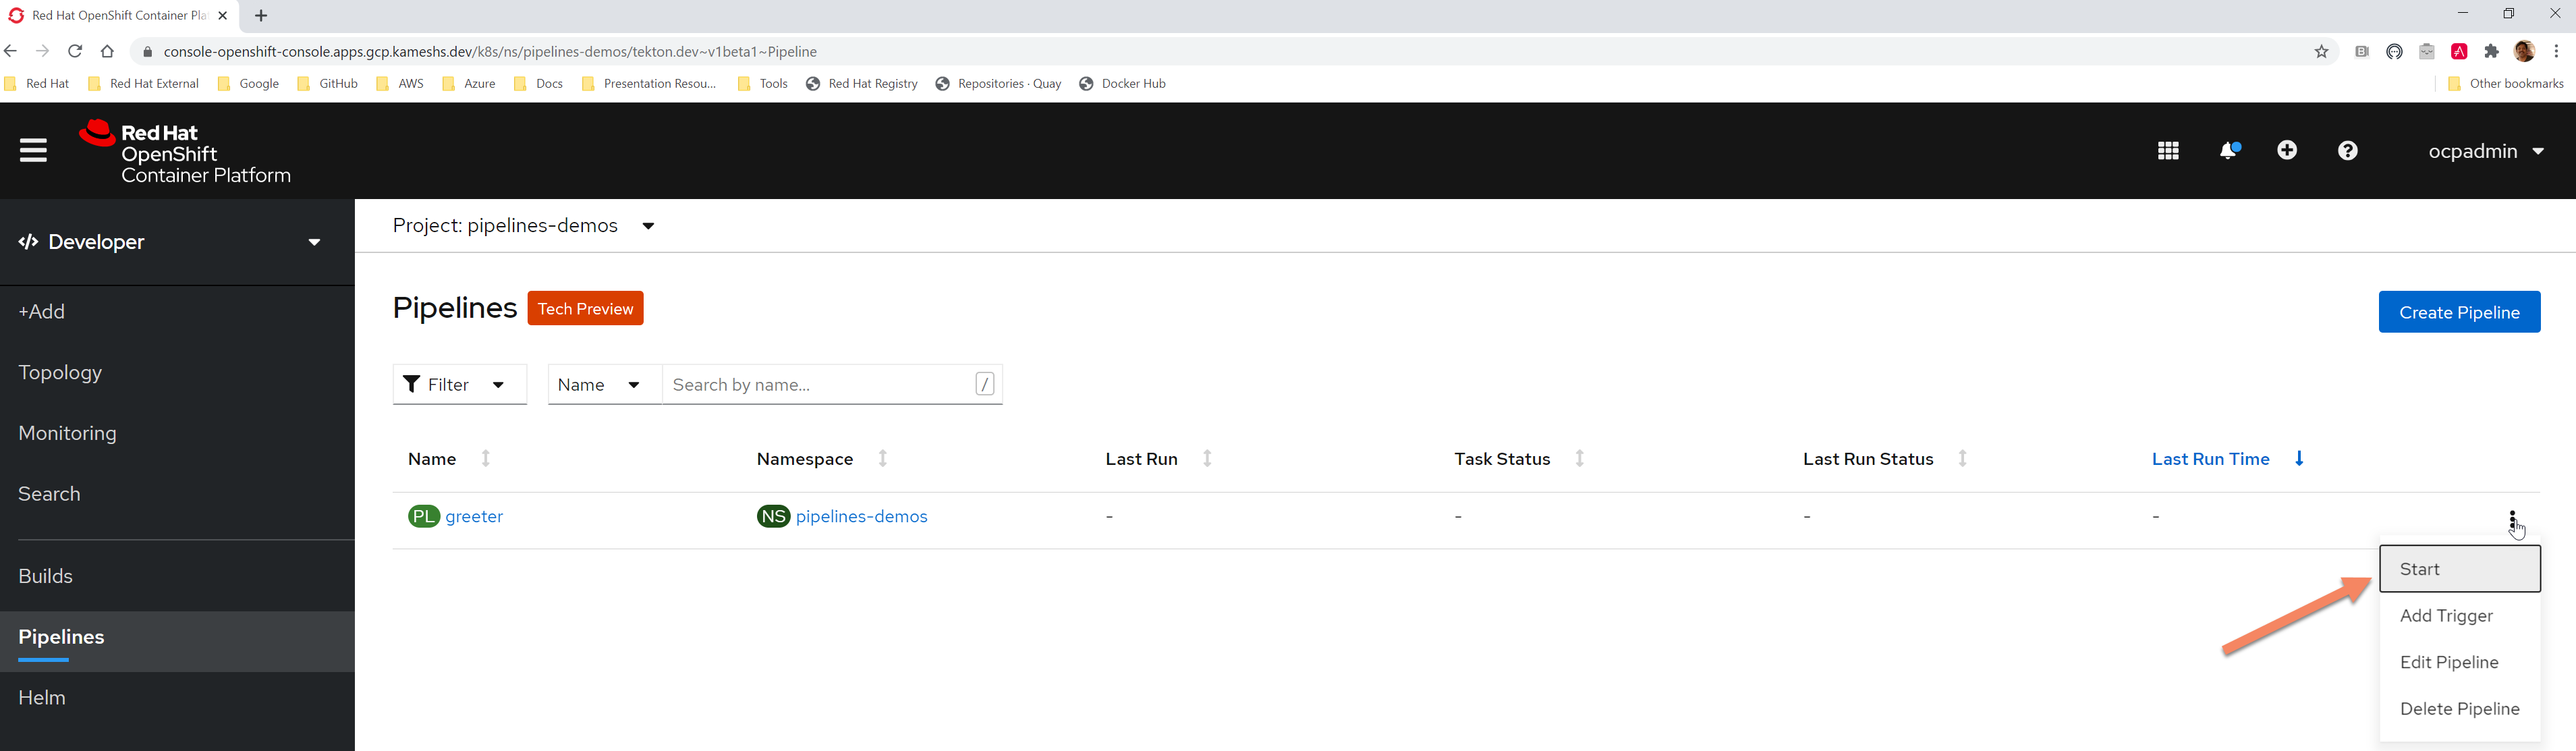
Task: Open the Red Hat External bookmarks folder
Action: point(143,84)
